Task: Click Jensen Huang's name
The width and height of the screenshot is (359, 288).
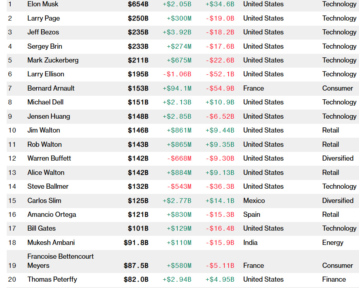Action: pos(49,116)
